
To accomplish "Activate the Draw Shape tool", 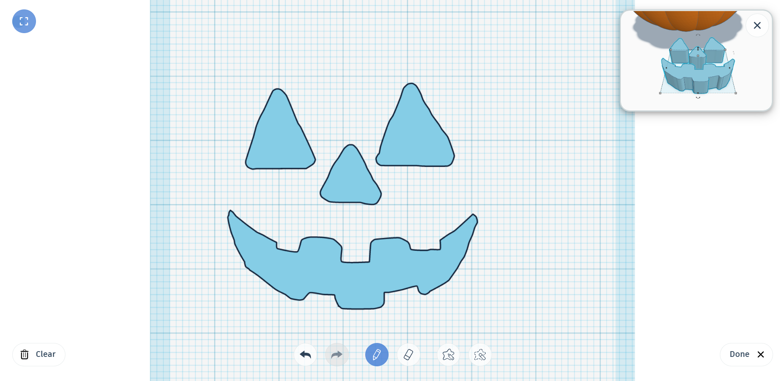I will [x=448, y=354].
